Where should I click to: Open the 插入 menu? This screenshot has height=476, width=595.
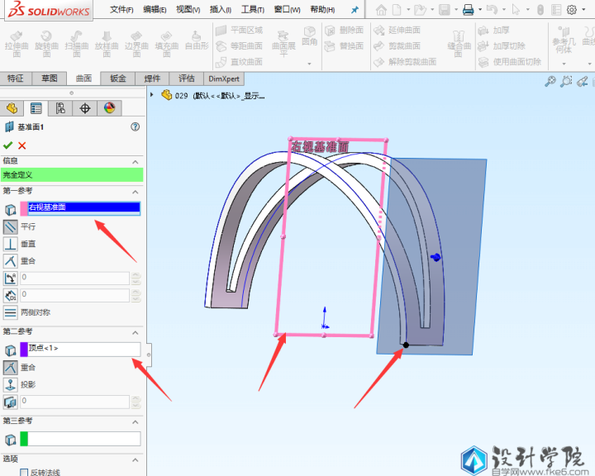pos(221,10)
